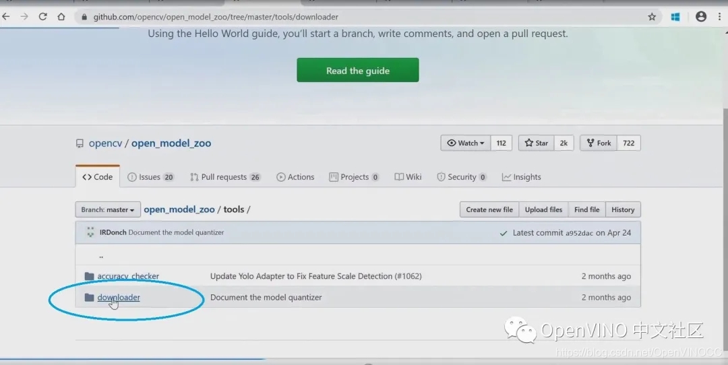
Task: Switch to the Pull requests tab
Action: pos(225,176)
